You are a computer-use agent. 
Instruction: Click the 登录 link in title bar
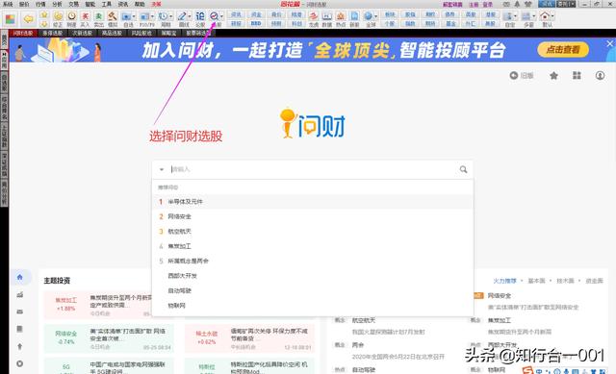[x=487, y=4]
